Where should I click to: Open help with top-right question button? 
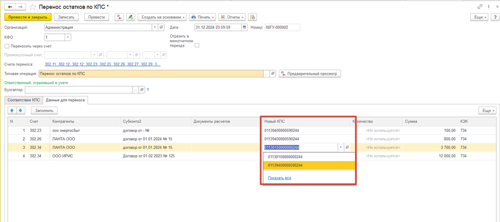click(494, 17)
